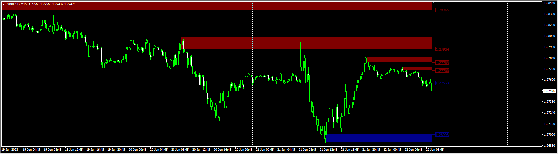Click the 20 Jun 16:45 time label
Screen dimensions: 558x154
tap(223, 150)
